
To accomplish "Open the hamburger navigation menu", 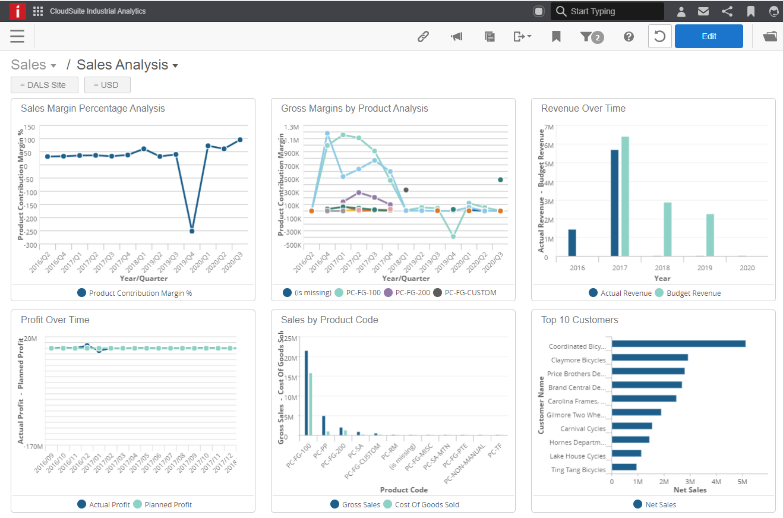I will (x=17, y=36).
